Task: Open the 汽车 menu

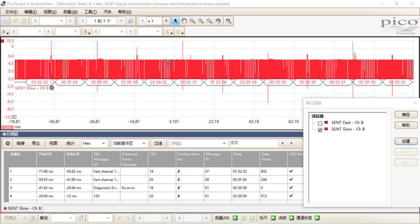Action: (108, 12)
